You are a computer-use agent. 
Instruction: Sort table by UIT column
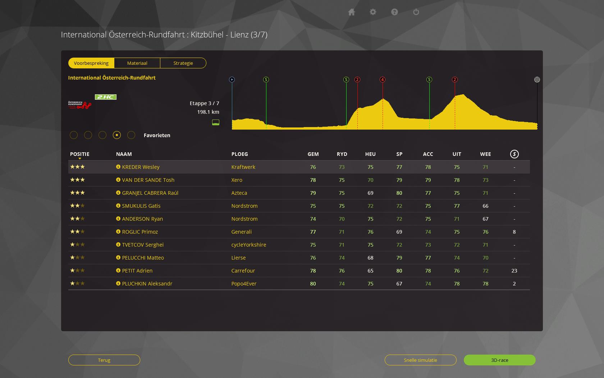pos(457,154)
